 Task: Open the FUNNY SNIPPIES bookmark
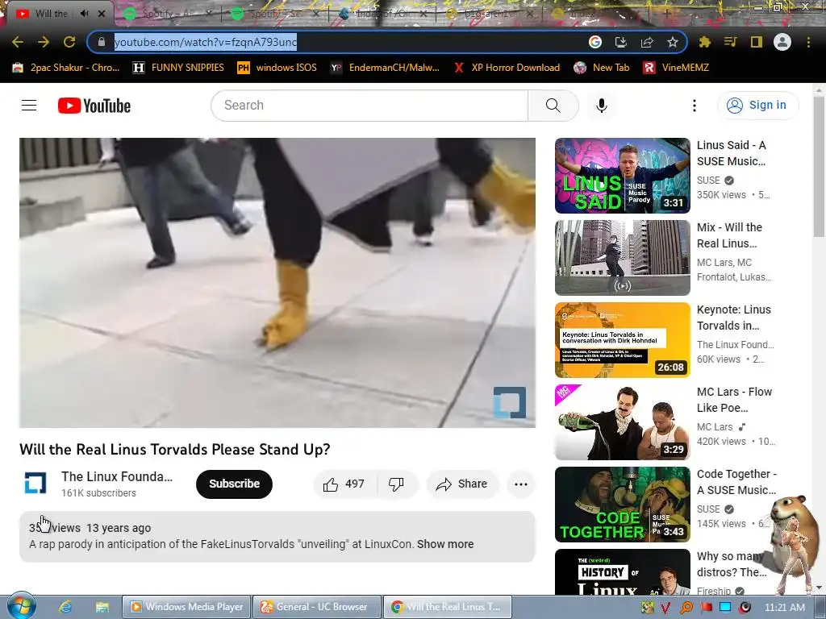pos(178,68)
